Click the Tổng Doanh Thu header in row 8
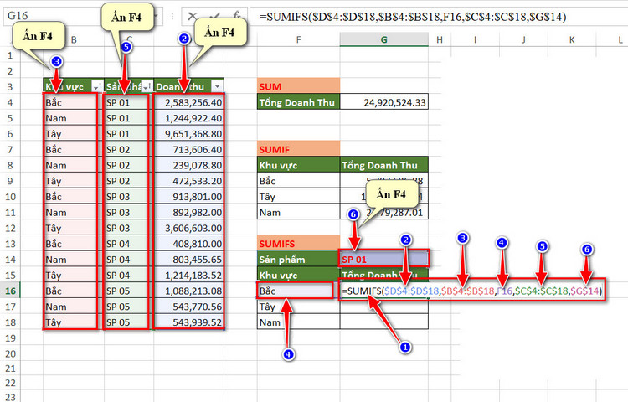 (x=384, y=165)
